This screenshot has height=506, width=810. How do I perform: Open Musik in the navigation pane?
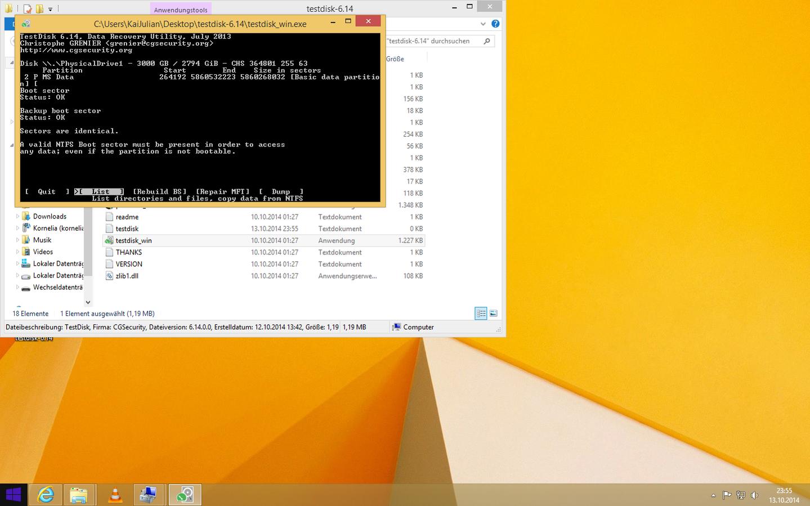42,240
